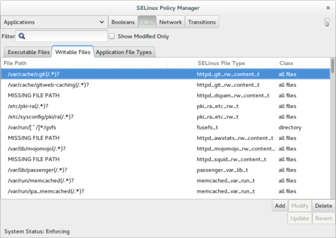
Task: Select the /etc/pki-ra(/.*)? row
Action: click(165, 106)
